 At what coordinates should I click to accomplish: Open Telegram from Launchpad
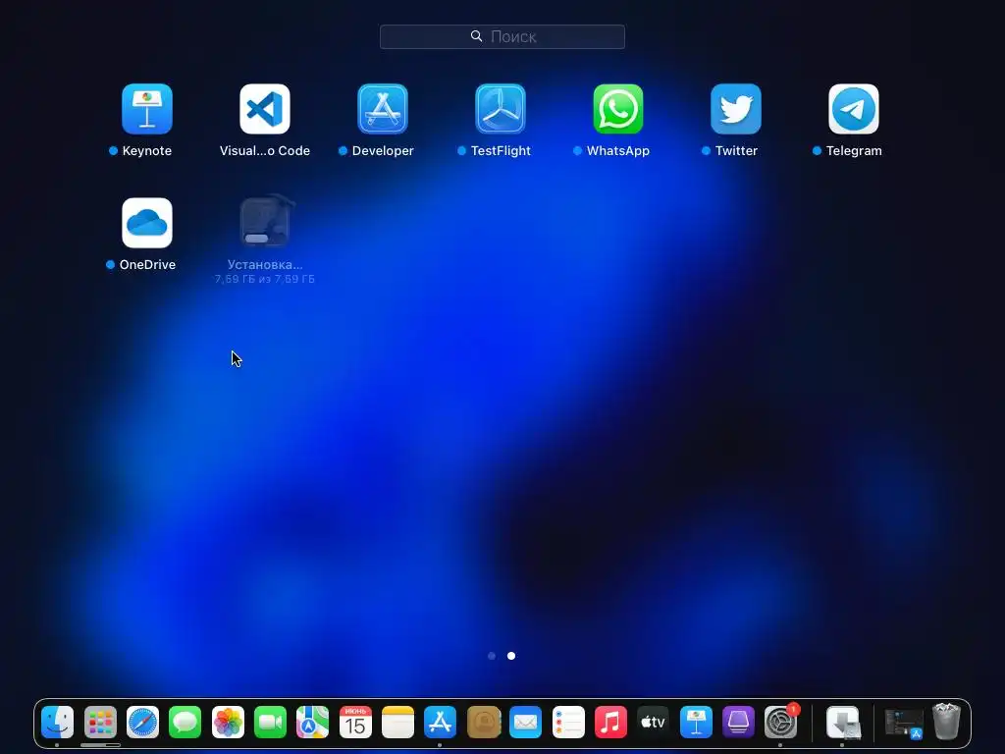pos(854,109)
